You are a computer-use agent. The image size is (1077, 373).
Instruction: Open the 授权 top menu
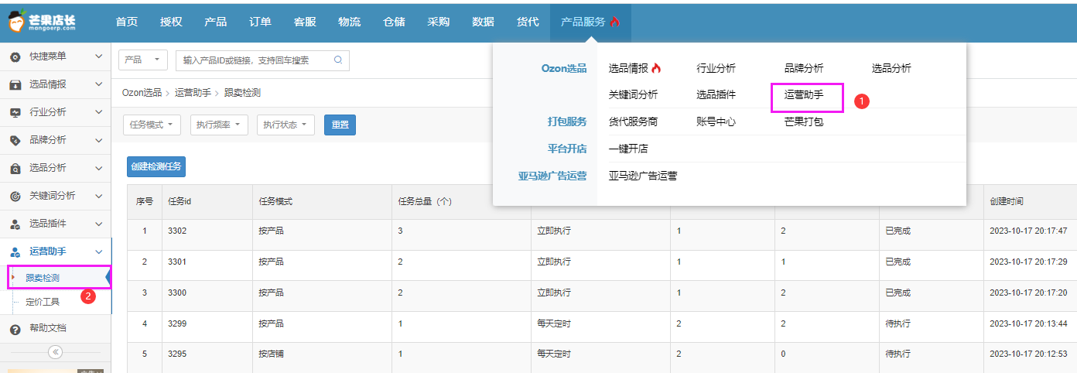(x=171, y=22)
